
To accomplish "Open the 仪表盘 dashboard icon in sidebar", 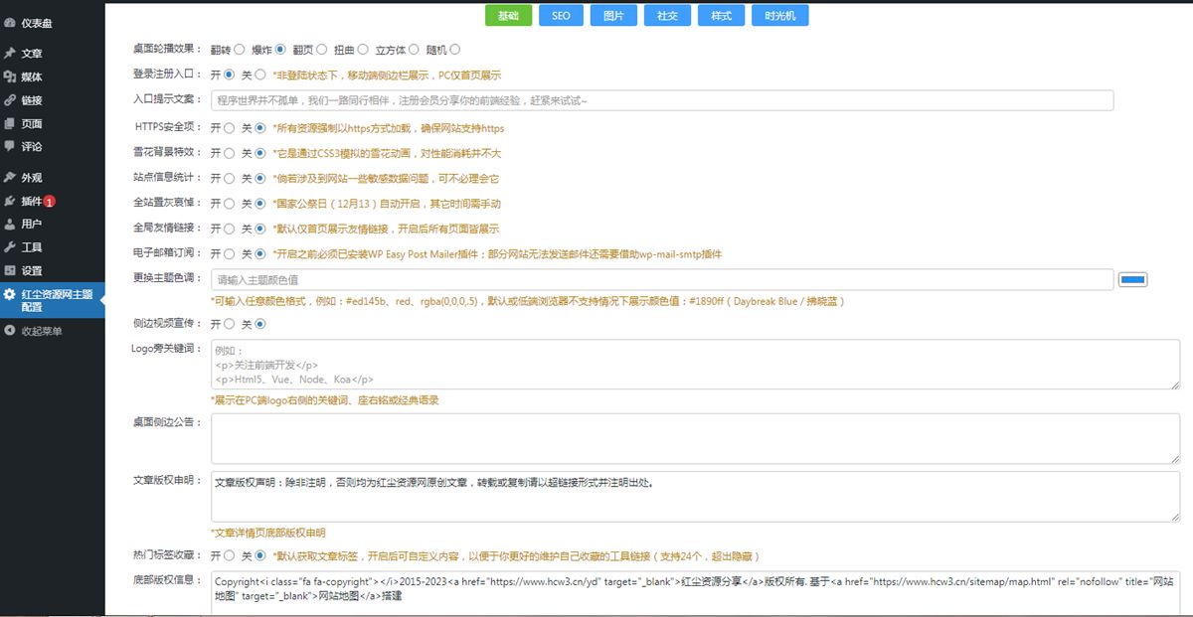I will [10, 22].
